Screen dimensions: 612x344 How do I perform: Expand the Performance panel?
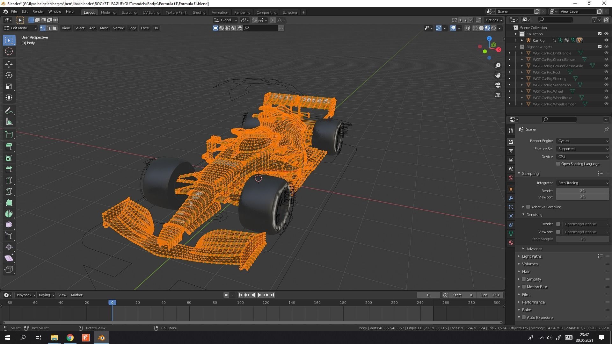coord(533,302)
